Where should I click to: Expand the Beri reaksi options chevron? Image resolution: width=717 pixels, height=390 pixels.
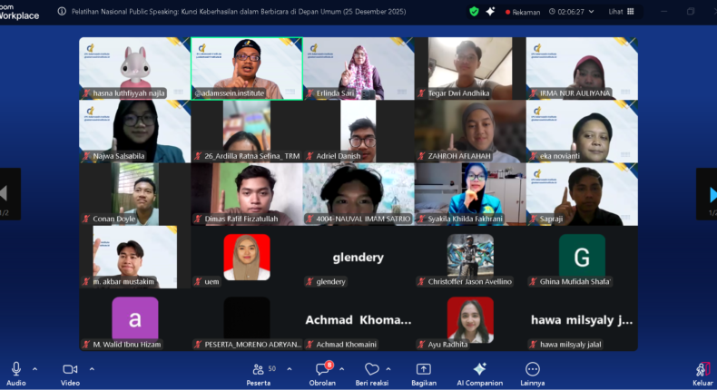click(388, 369)
